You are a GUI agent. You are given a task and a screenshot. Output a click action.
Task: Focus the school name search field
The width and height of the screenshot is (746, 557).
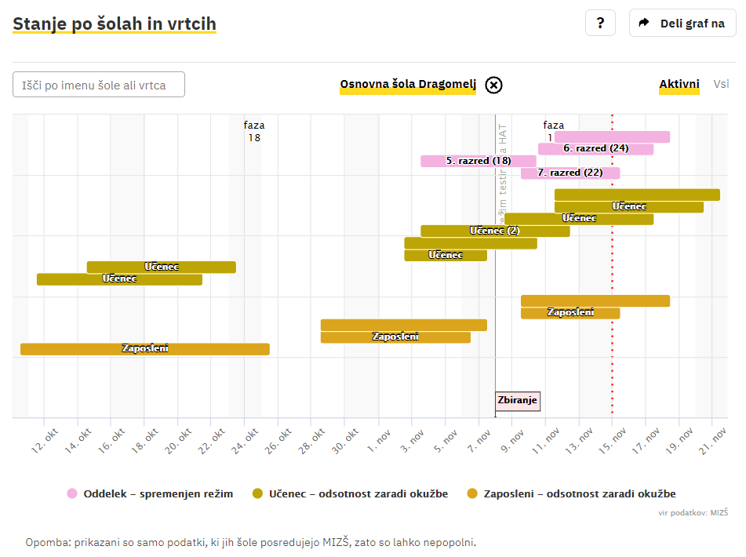[99, 85]
